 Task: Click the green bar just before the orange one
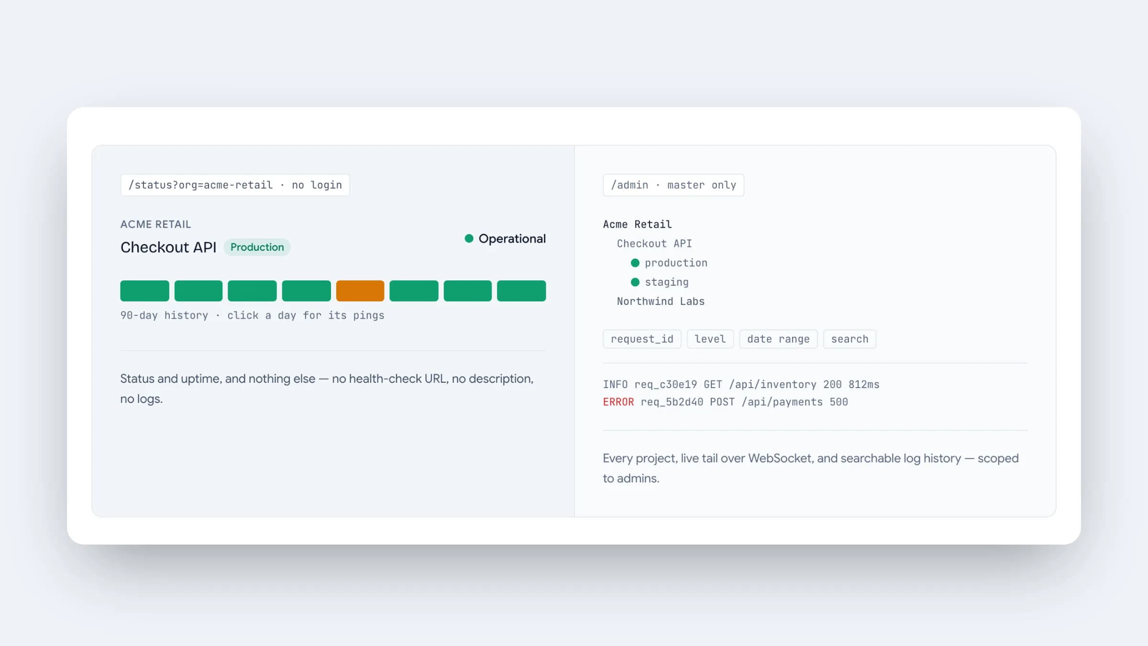coord(306,291)
